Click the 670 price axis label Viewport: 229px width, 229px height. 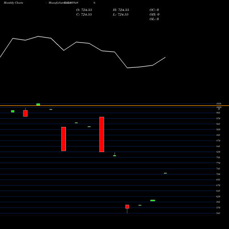[218, 185]
